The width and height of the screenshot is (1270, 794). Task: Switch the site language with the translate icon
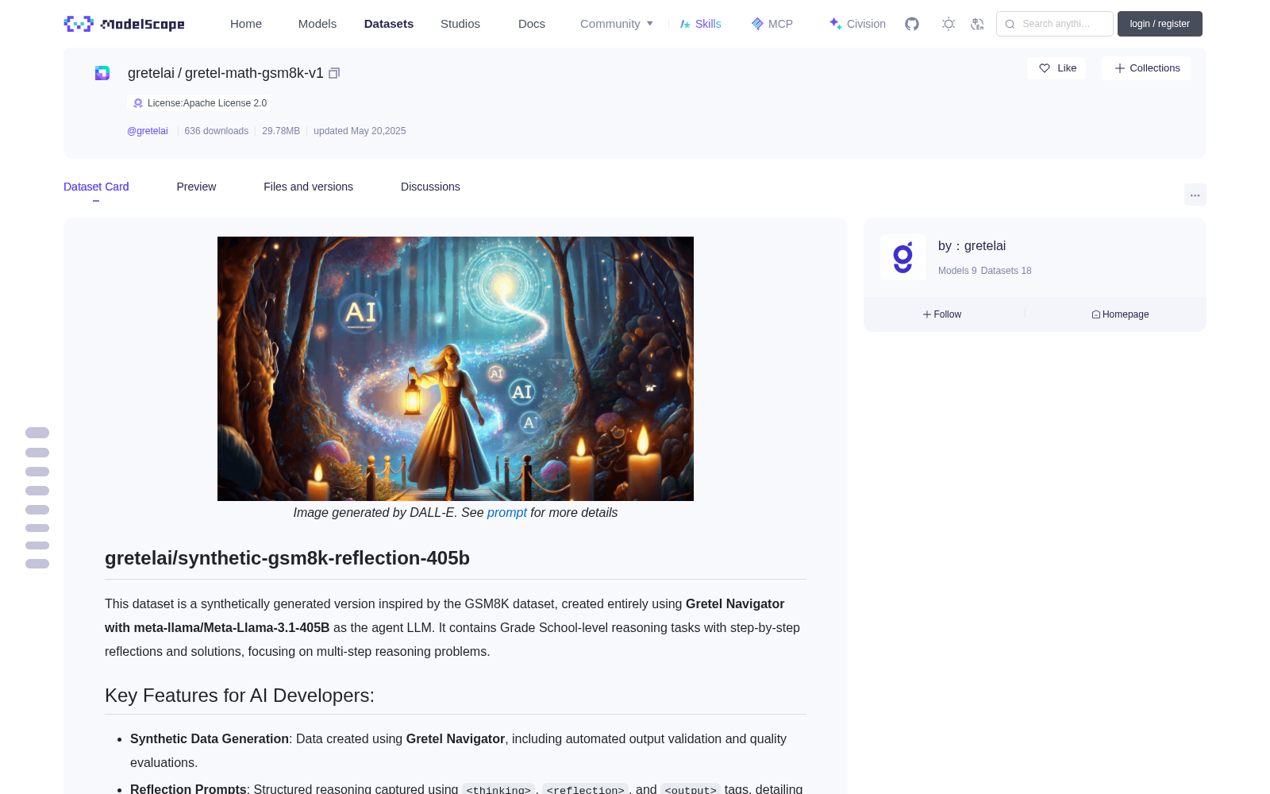[x=977, y=24]
